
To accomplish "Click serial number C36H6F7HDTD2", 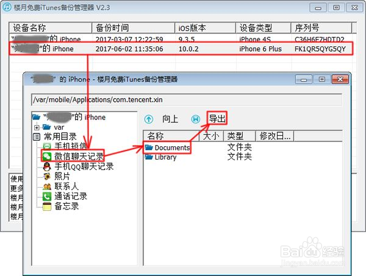I will 320,39.
